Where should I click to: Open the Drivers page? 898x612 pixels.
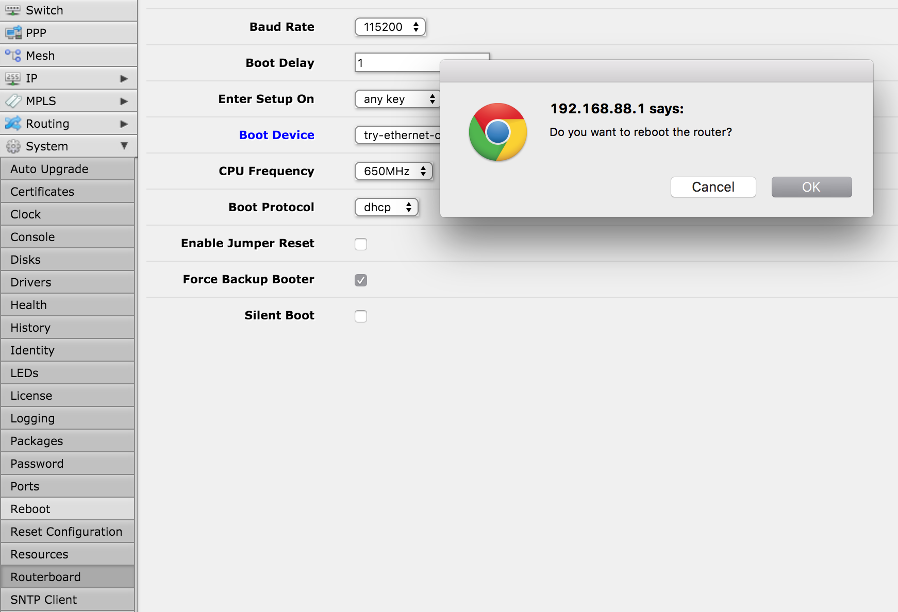pyautogui.click(x=68, y=282)
